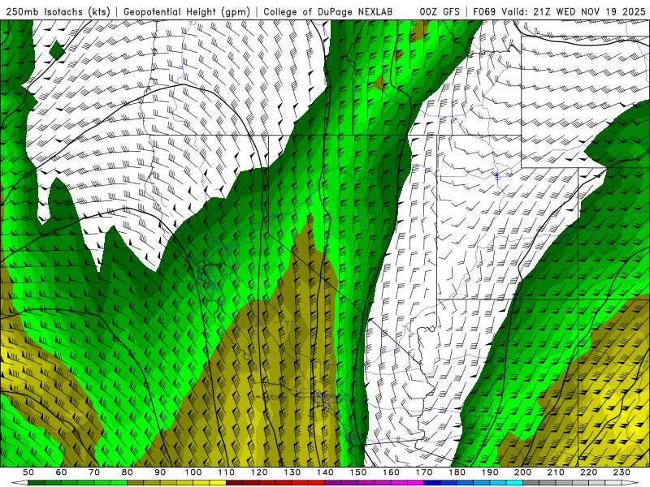The image size is (650, 487).
Task: Click the '00Z GFS' model run label
Action: tap(440, 12)
